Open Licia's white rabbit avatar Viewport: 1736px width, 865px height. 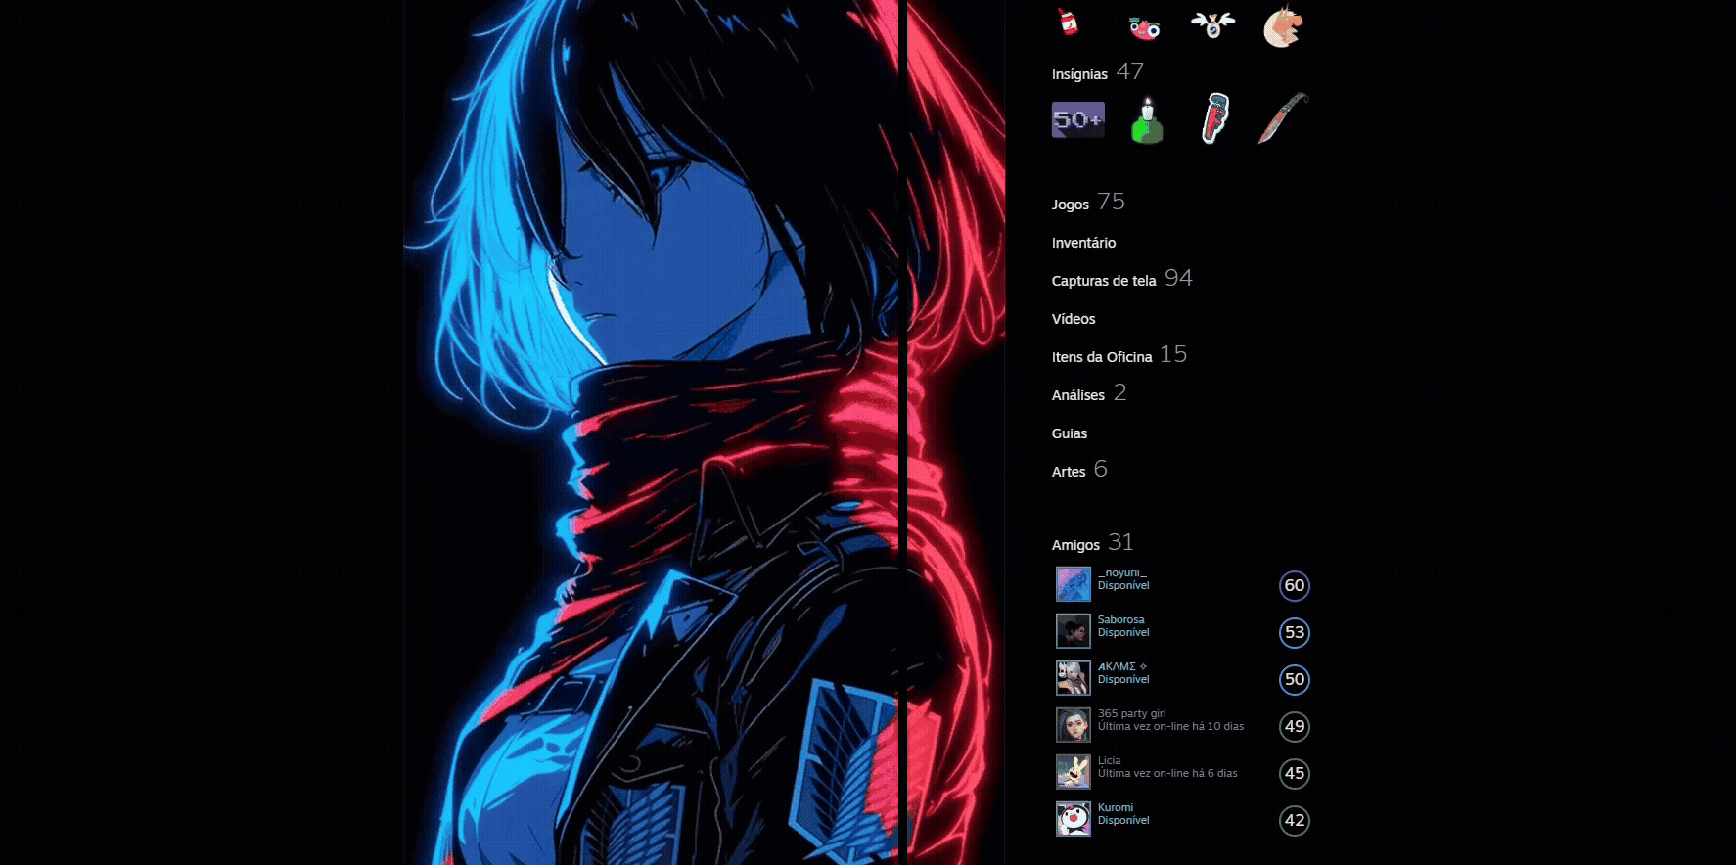coord(1074,772)
